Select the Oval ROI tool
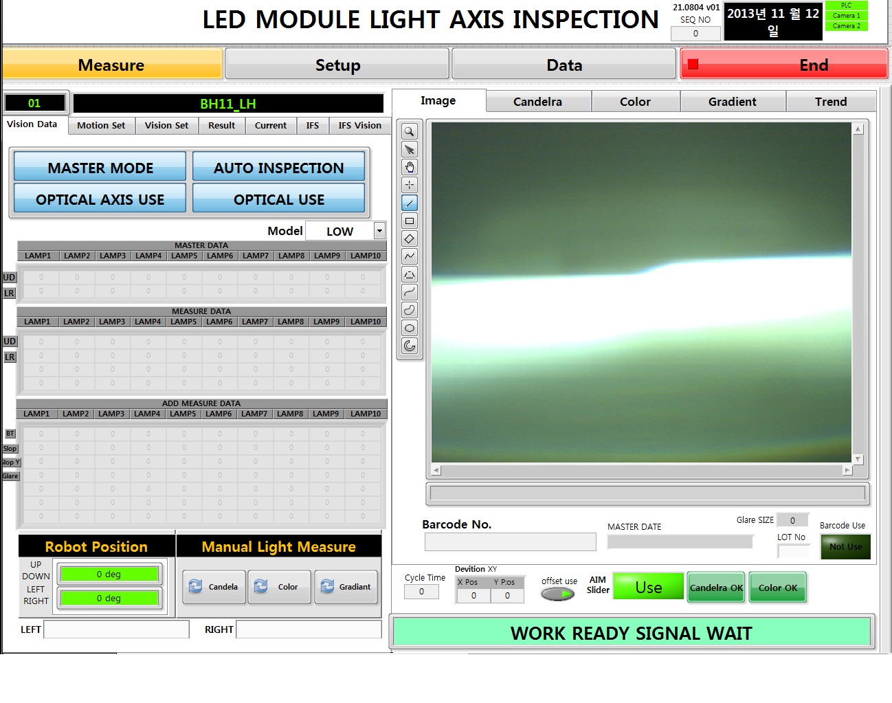The image size is (892, 703). (x=410, y=328)
